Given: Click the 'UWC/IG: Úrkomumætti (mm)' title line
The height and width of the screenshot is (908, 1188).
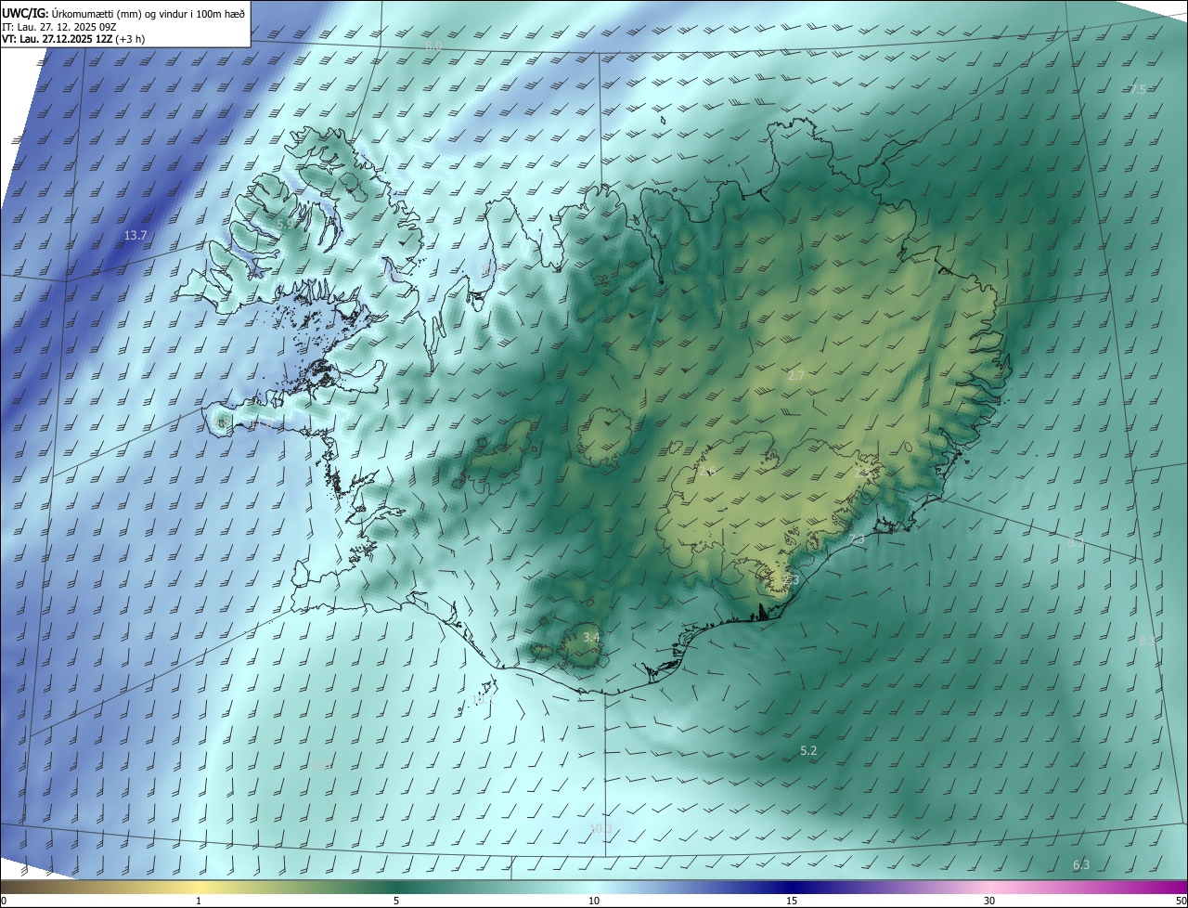Looking at the screenshot, I should [x=123, y=14].
